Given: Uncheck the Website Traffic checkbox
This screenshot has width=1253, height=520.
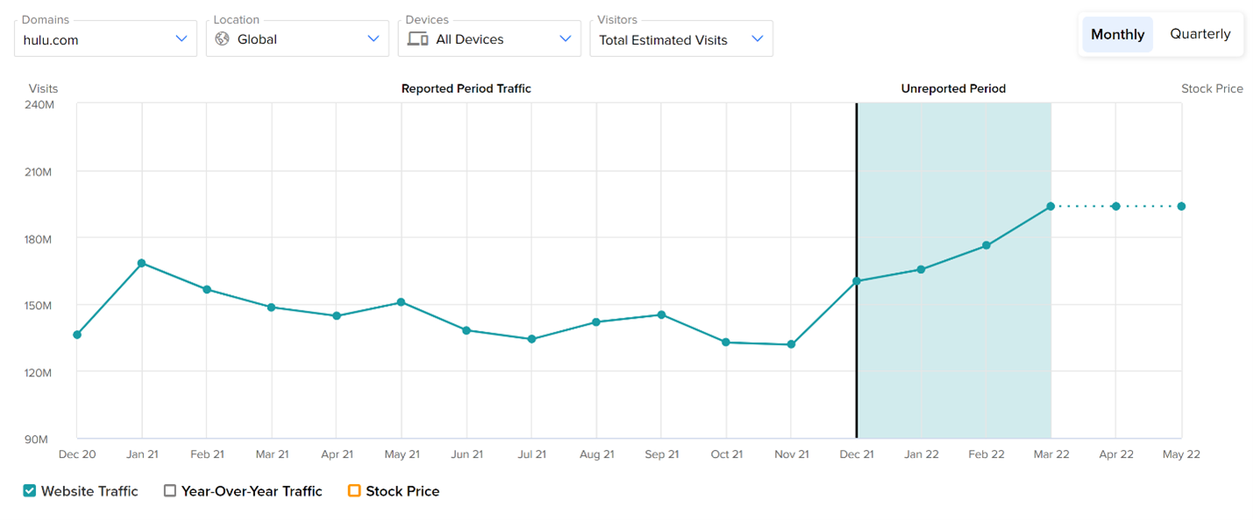Looking at the screenshot, I should coord(30,491).
